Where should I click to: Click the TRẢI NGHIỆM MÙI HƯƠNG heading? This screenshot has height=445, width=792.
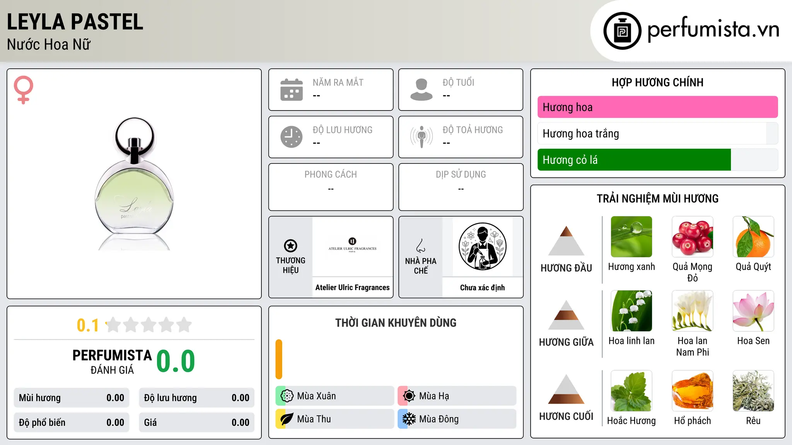657,199
